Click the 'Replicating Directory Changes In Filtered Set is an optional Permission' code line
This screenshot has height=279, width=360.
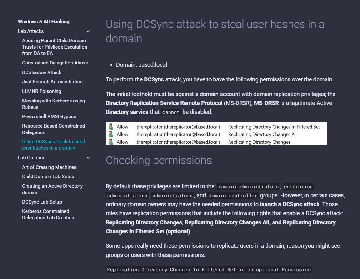[x=209, y=270]
